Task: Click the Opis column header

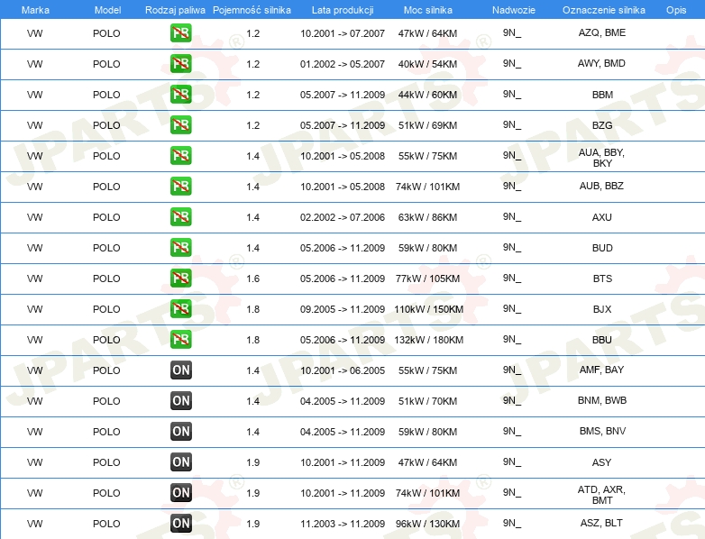Action: tap(676, 10)
